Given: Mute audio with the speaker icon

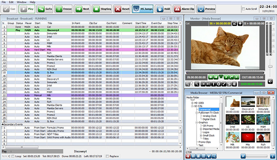Looking at the screenshot, I should pyautogui.click(x=270, y=82).
